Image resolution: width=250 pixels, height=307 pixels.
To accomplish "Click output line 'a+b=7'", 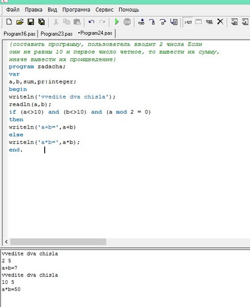I will pyautogui.click(x=10, y=268).
